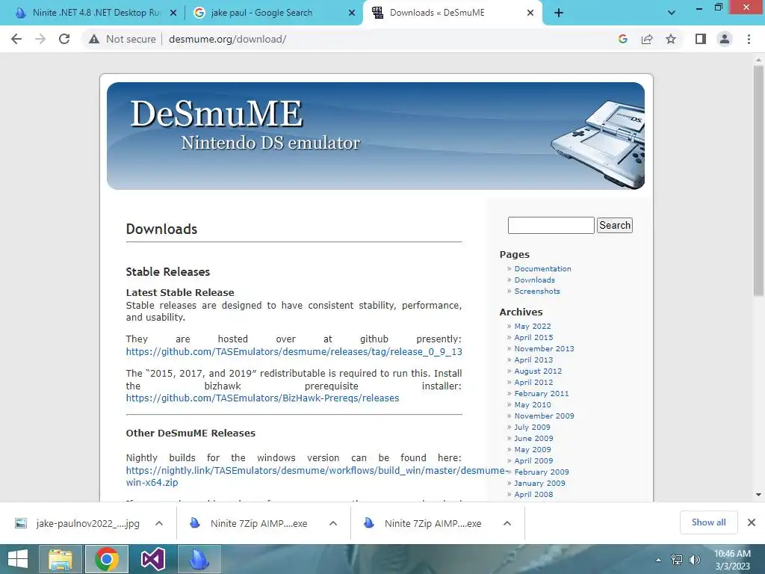Bookmark this page with the star icon

click(671, 39)
